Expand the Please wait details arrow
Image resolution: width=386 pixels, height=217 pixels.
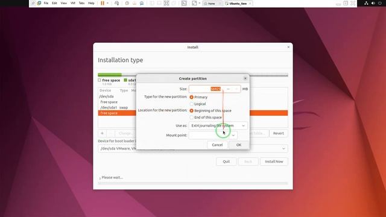(x=100, y=178)
